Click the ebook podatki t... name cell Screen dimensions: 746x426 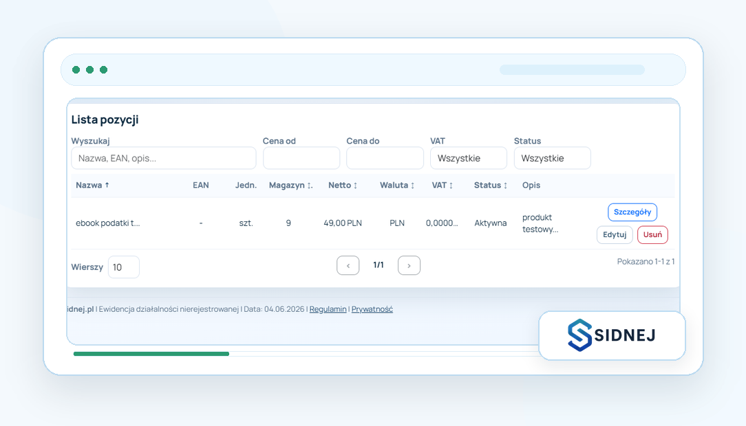point(107,223)
